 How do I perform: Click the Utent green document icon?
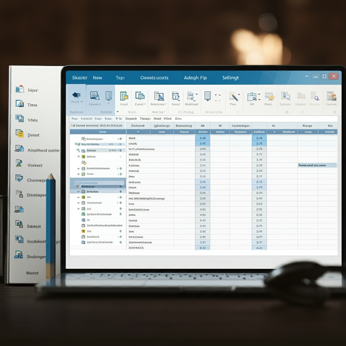coord(124,96)
